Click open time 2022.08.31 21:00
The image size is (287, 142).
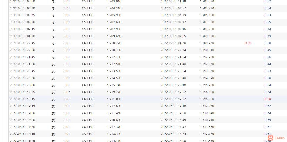coord(22,64)
